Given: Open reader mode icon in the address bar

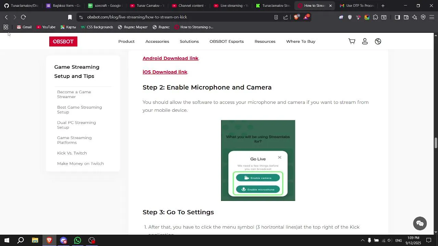Looking at the screenshot, I should (x=276, y=17).
